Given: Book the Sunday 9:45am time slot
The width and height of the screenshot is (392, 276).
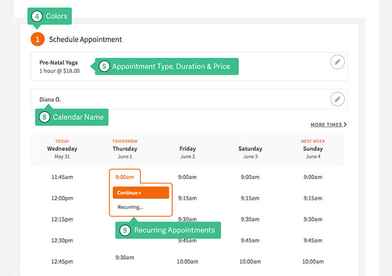Looking at the screenshot, I should (x=313, y=241).
